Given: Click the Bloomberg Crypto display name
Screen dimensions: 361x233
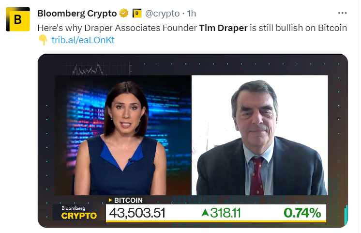Looking at the screenshot, I should 77,14.
